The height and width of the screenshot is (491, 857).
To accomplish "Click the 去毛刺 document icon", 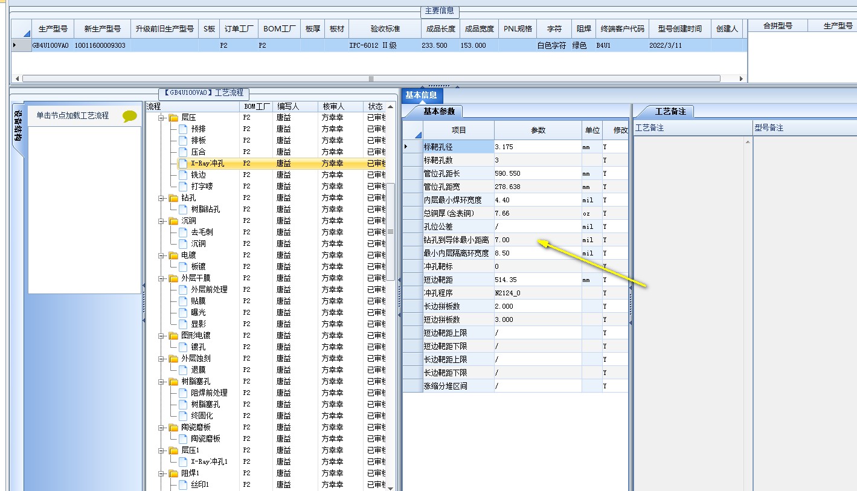I will pyautogui.click(x=183, y=233).
